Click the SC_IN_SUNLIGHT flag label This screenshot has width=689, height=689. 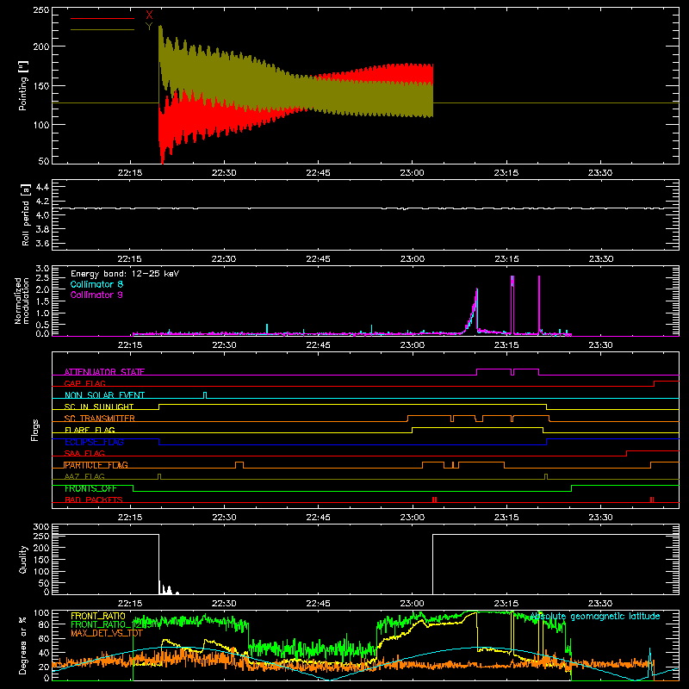point(99,407)
